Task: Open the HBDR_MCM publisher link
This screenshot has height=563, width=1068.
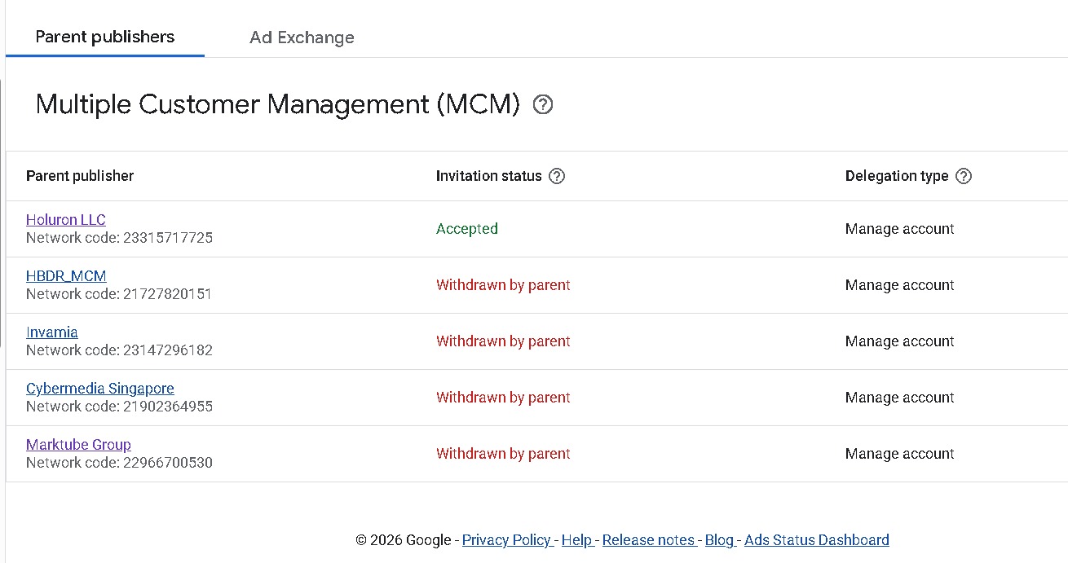Action: pos(66,276)
